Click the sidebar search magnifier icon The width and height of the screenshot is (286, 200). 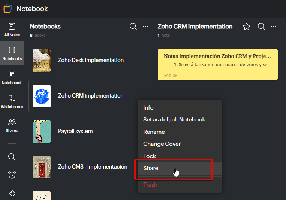12,157
